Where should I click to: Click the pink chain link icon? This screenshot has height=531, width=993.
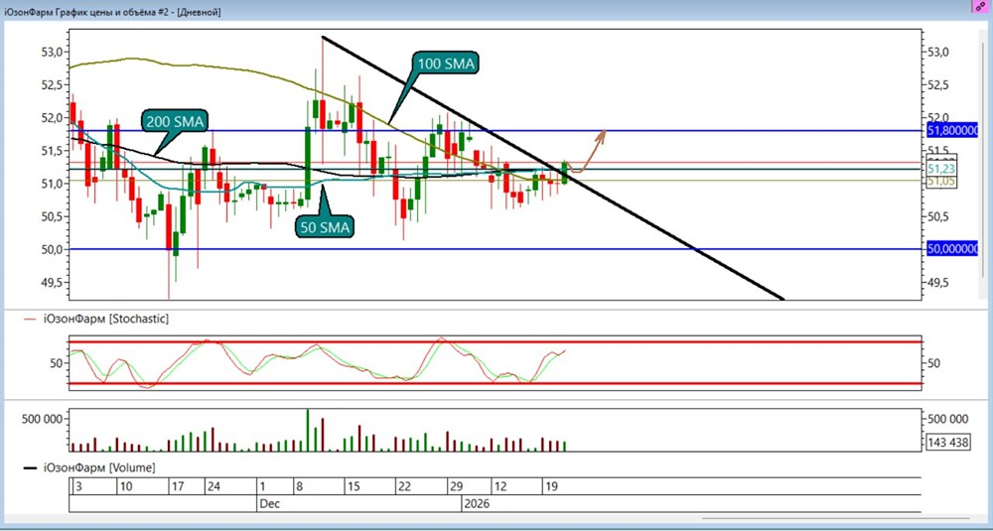click(981, 6)
